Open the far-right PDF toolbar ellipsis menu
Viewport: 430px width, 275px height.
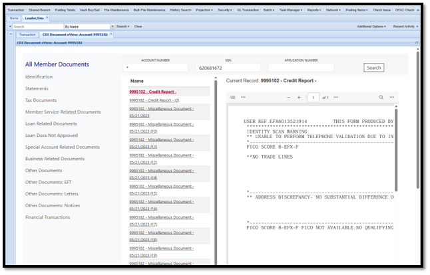(392, 98)
